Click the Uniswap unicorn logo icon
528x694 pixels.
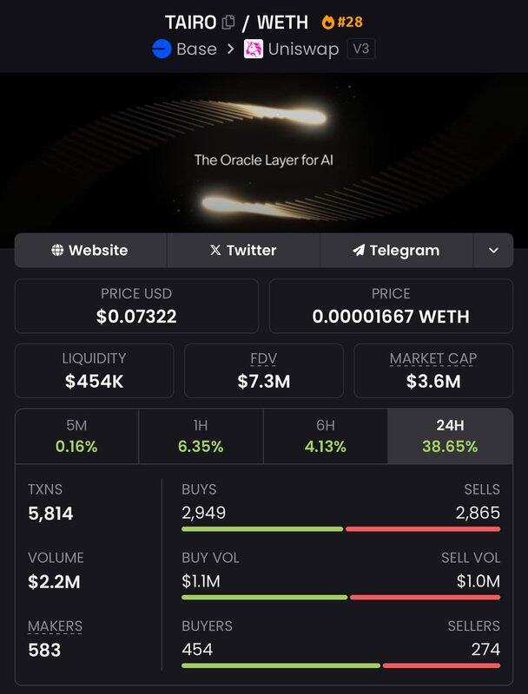pos(254,49)
